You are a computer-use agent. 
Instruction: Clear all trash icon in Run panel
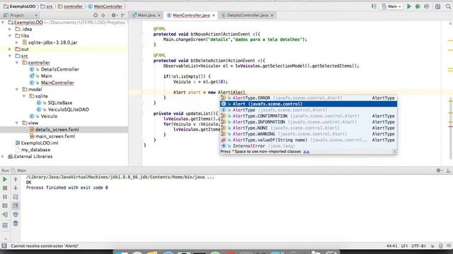click(x=16, y=224)
